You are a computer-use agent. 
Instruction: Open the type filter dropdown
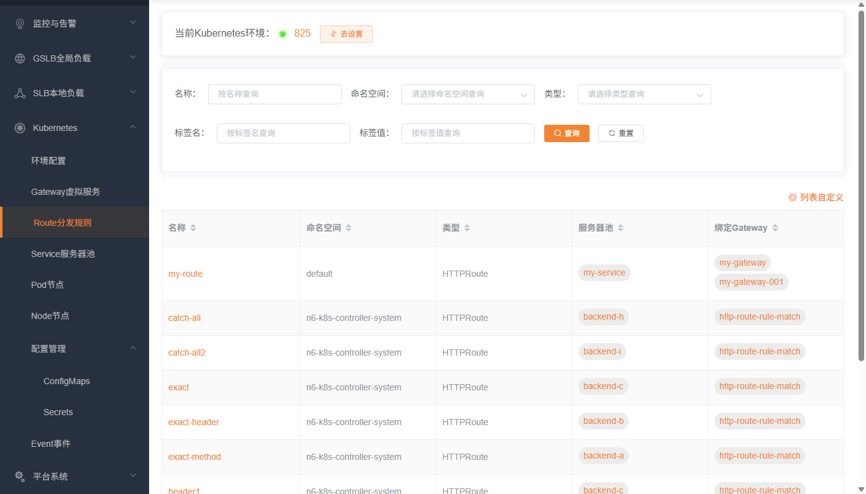(x=644, y=94)
